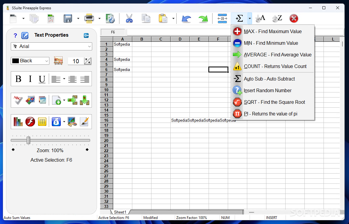The width and height of the screenshot is (349, 224).
Task: Click the insert row icon
Action: 72,100
